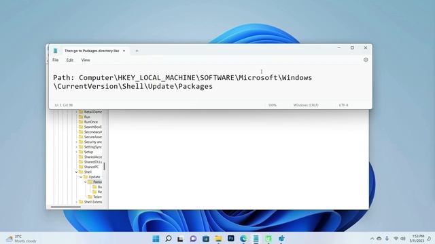Open taskbar Search

[169, 239]
